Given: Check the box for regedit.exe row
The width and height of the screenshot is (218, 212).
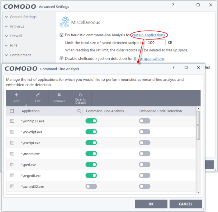Looking at the screenshot, I should click(12, 176).
